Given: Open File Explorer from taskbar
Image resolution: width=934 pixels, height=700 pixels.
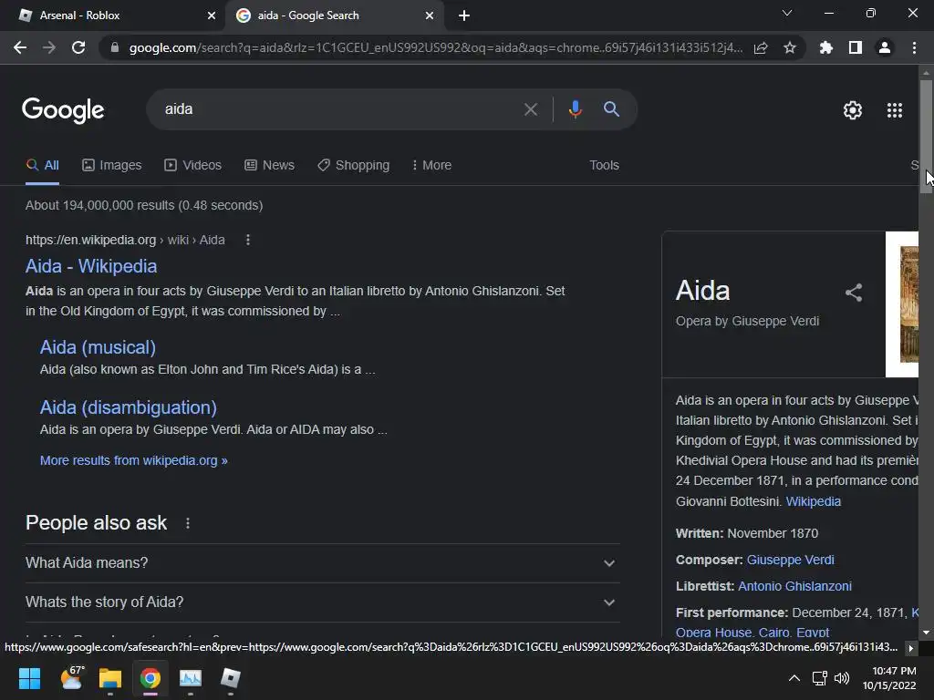Looking at the screenshot, I should (110, 678).
